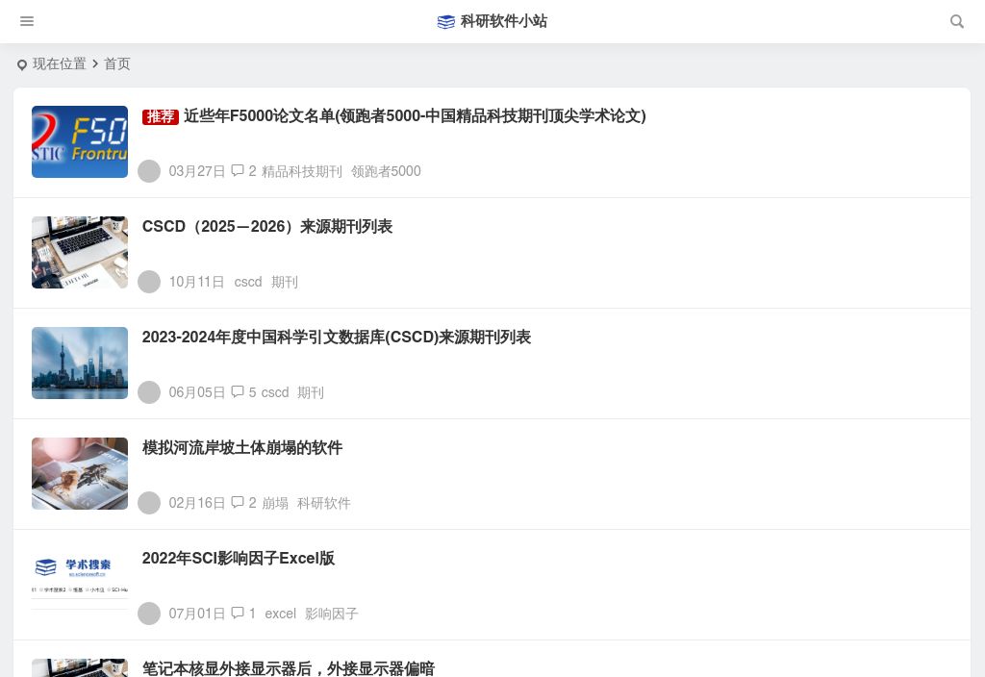
Task: Click the 领跑者5000 tag
Action: coord(386,171)
